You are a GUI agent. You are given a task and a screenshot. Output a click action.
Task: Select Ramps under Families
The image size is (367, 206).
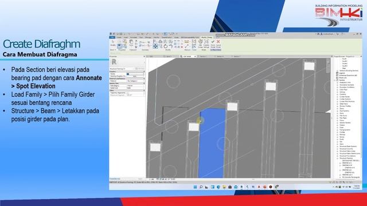pos(342,137)
